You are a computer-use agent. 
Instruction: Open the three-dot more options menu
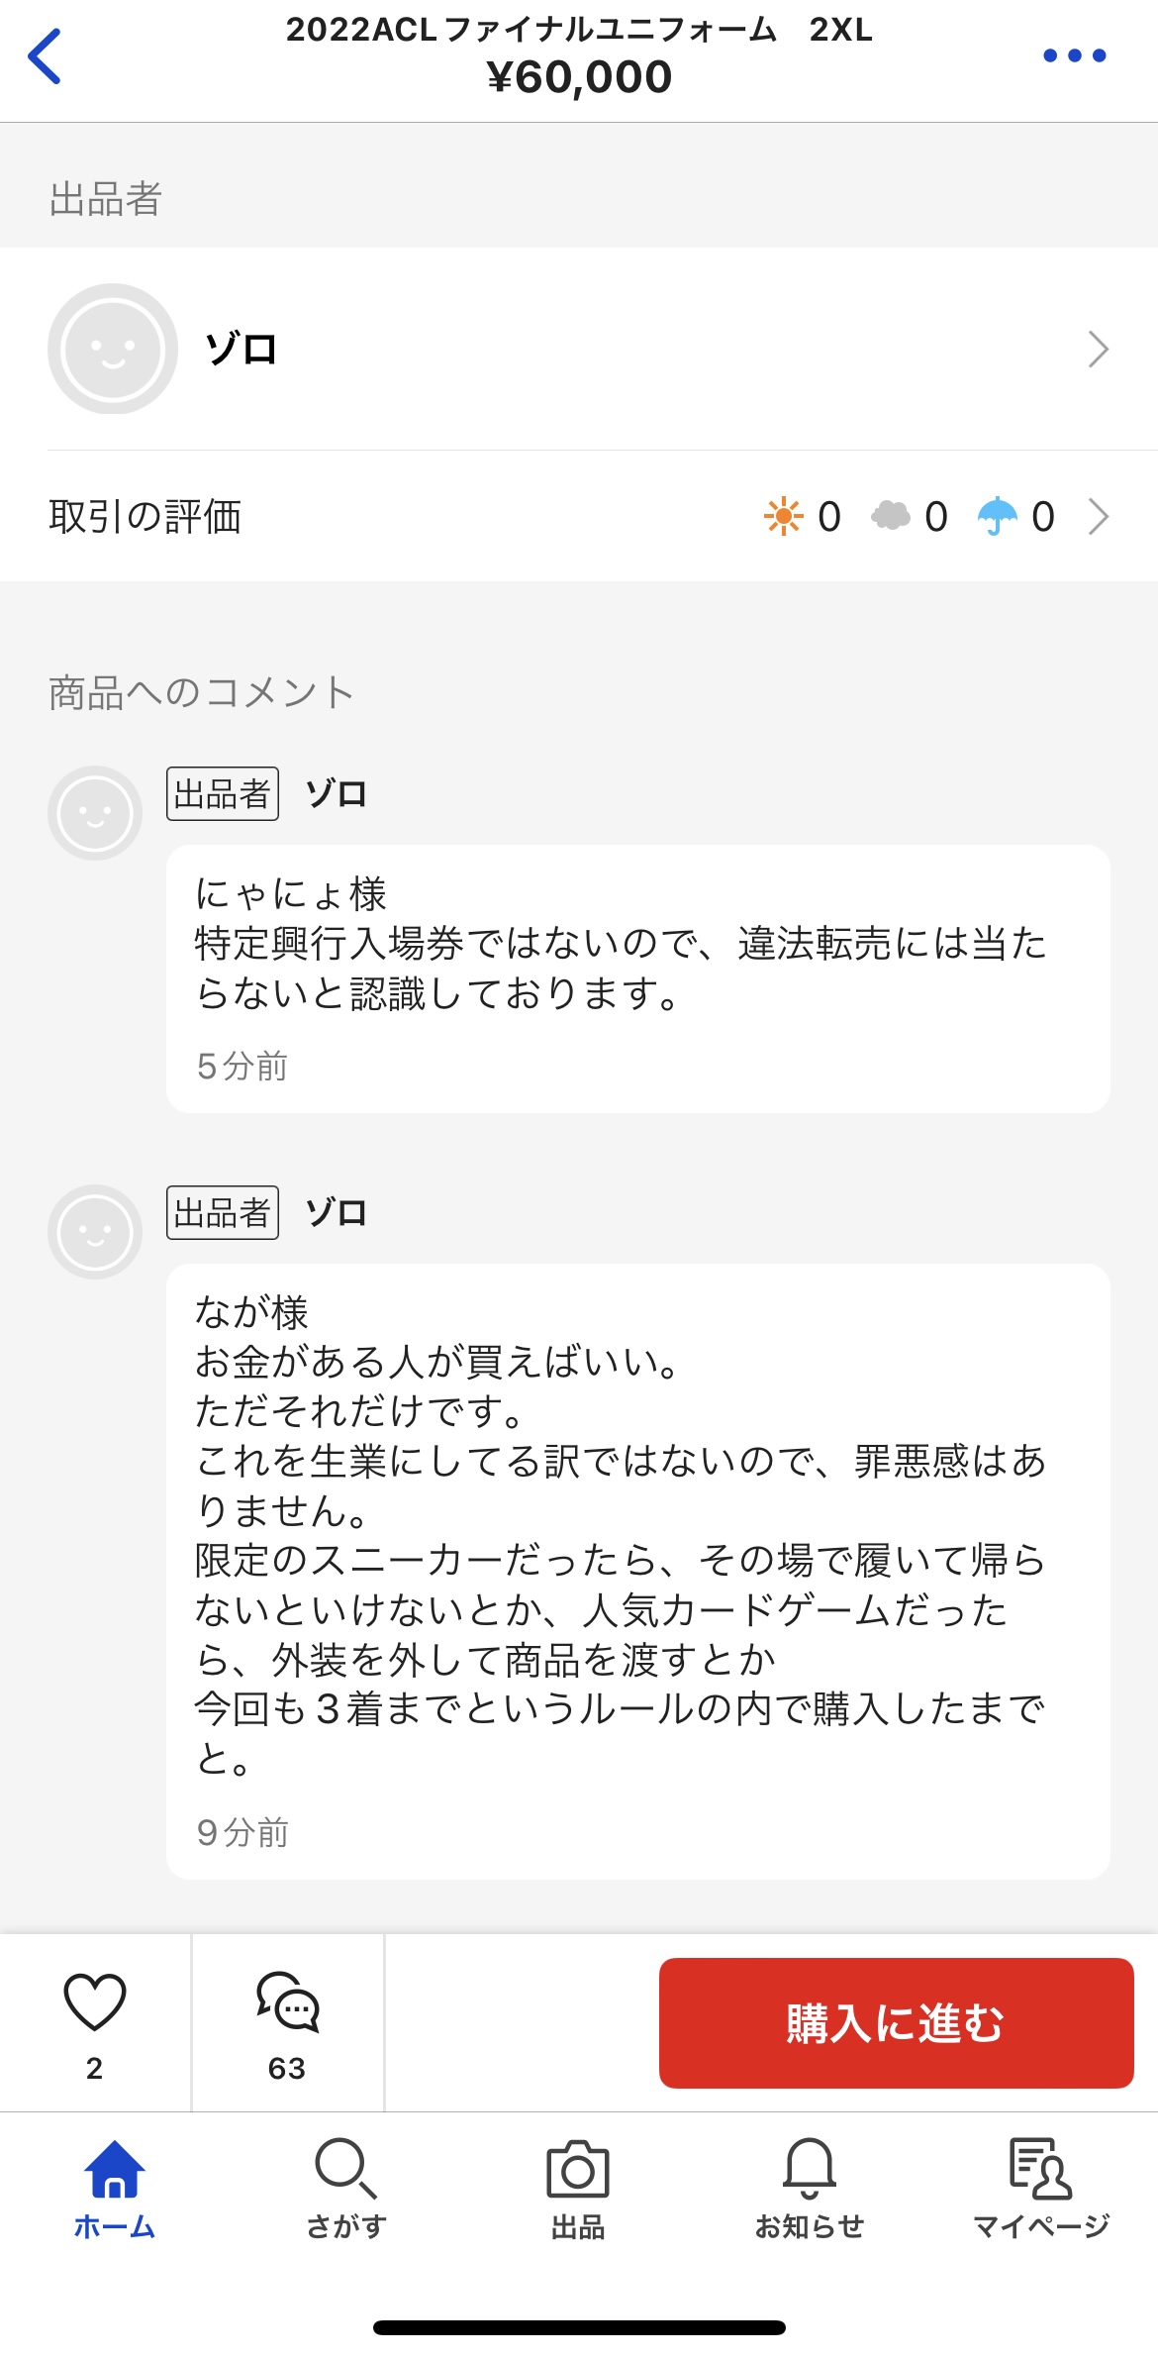[x=1074, y=56]
